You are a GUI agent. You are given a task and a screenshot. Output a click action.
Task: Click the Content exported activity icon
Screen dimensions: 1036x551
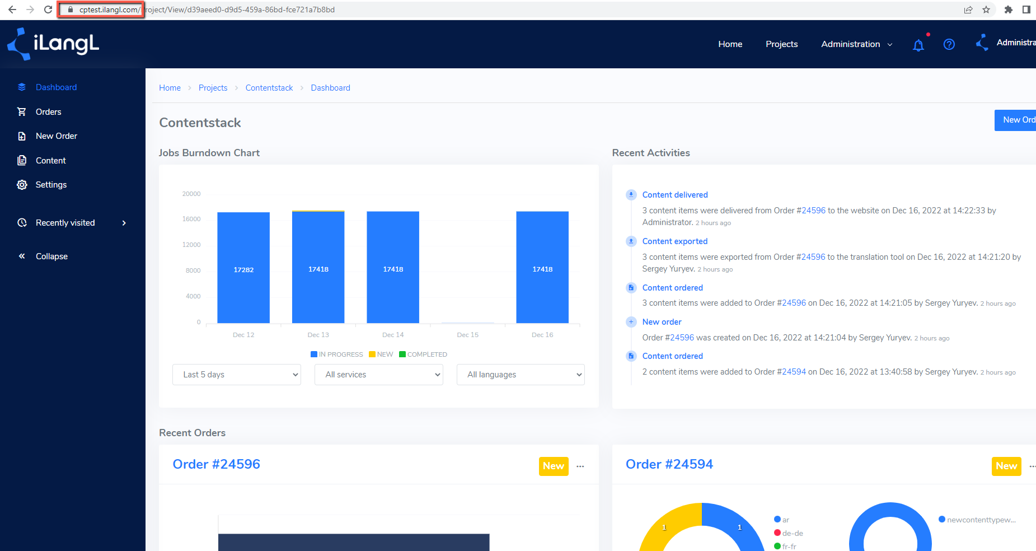631,241
